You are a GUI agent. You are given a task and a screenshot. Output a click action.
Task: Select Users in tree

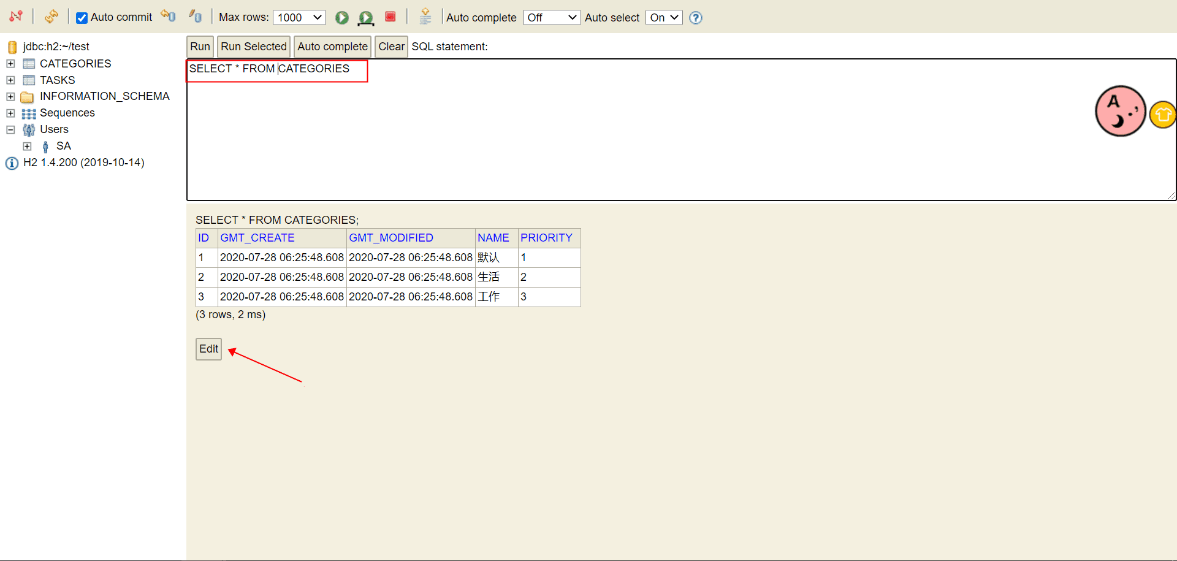[54, 129]
